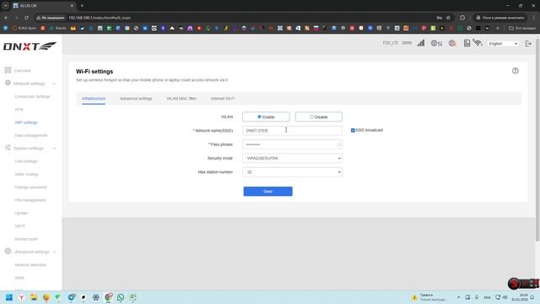Click the SIM card status icon
540x304 pixels.
point(467,43)
